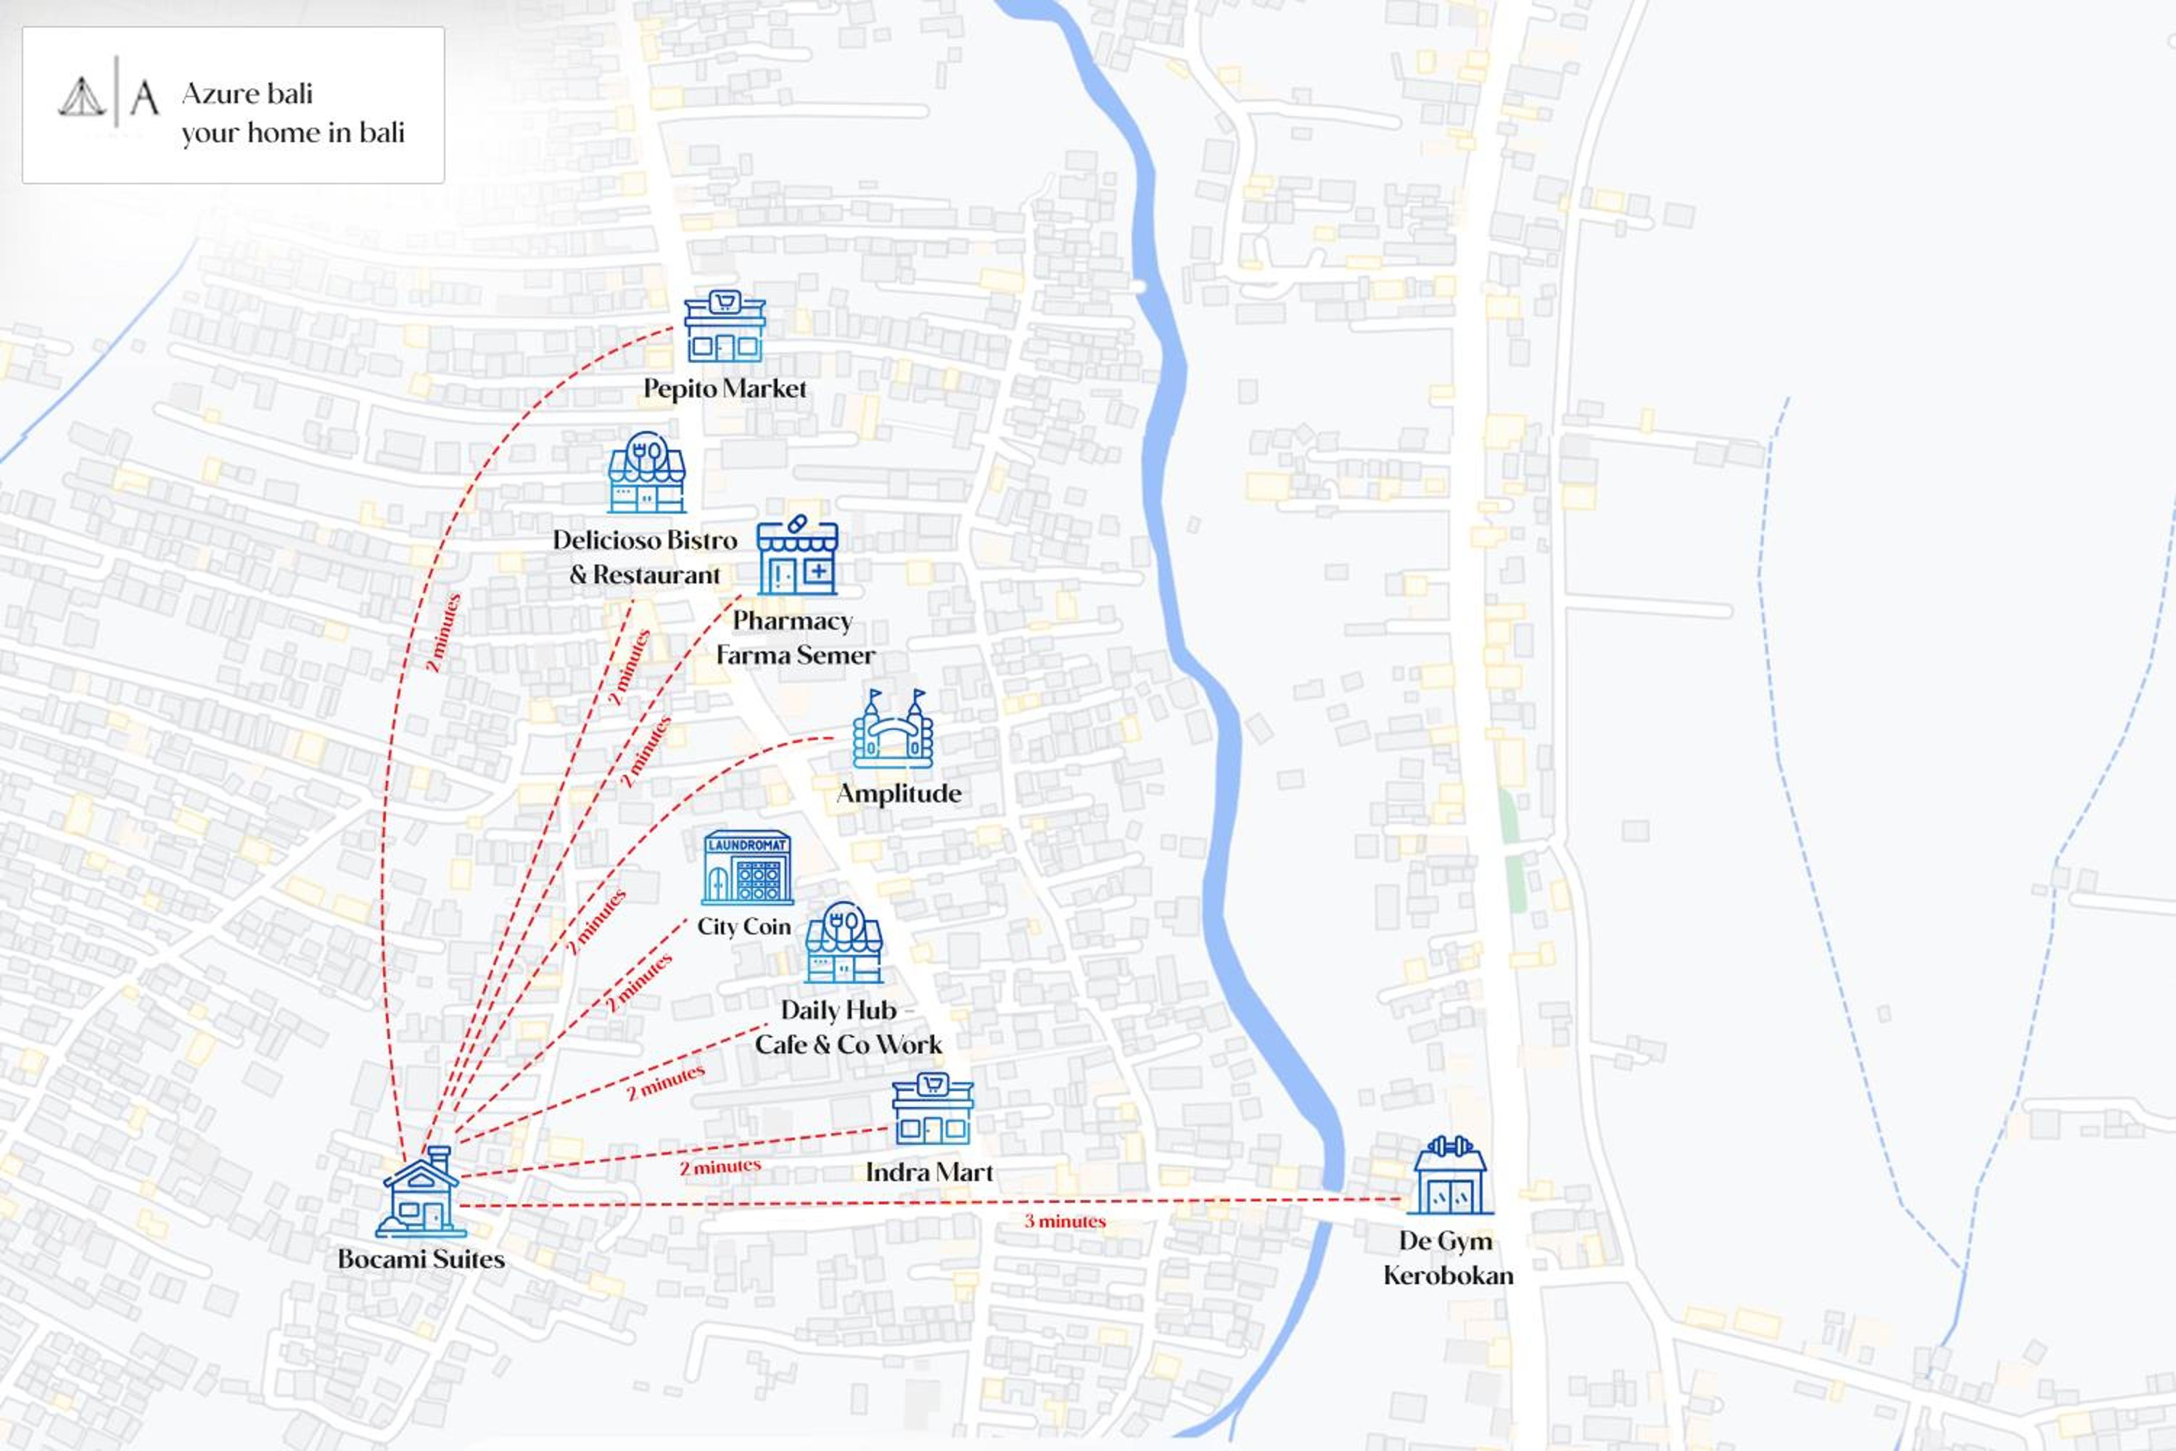Click "2 minutes" on the Indra Mart route
The height and width of the screenshot is (1451, 2176).
click(720, 1167)
